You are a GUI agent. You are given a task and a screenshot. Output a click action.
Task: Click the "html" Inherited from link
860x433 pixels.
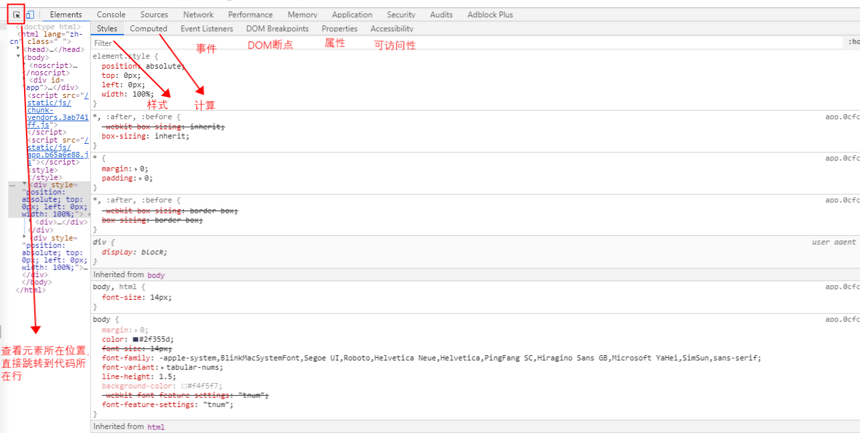pyautogui.click(x=155, y=427)
